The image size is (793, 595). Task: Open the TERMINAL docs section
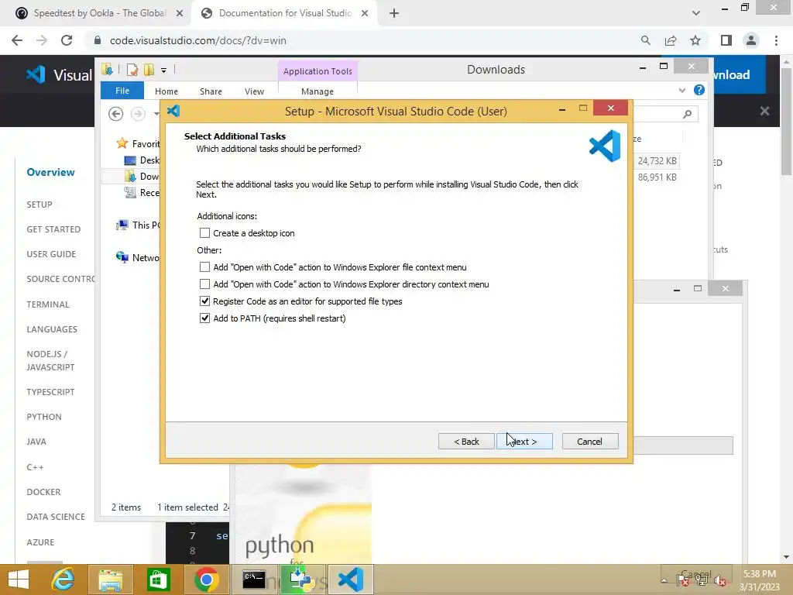[48, 304]
